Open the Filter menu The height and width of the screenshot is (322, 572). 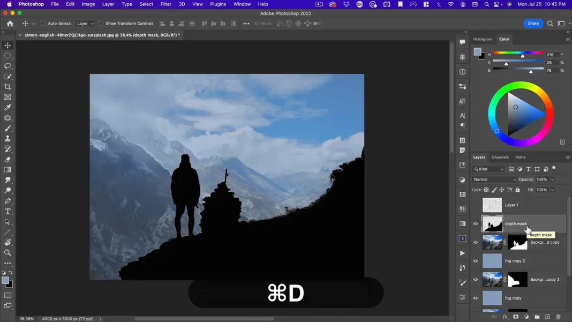click(x=165, y=4)
